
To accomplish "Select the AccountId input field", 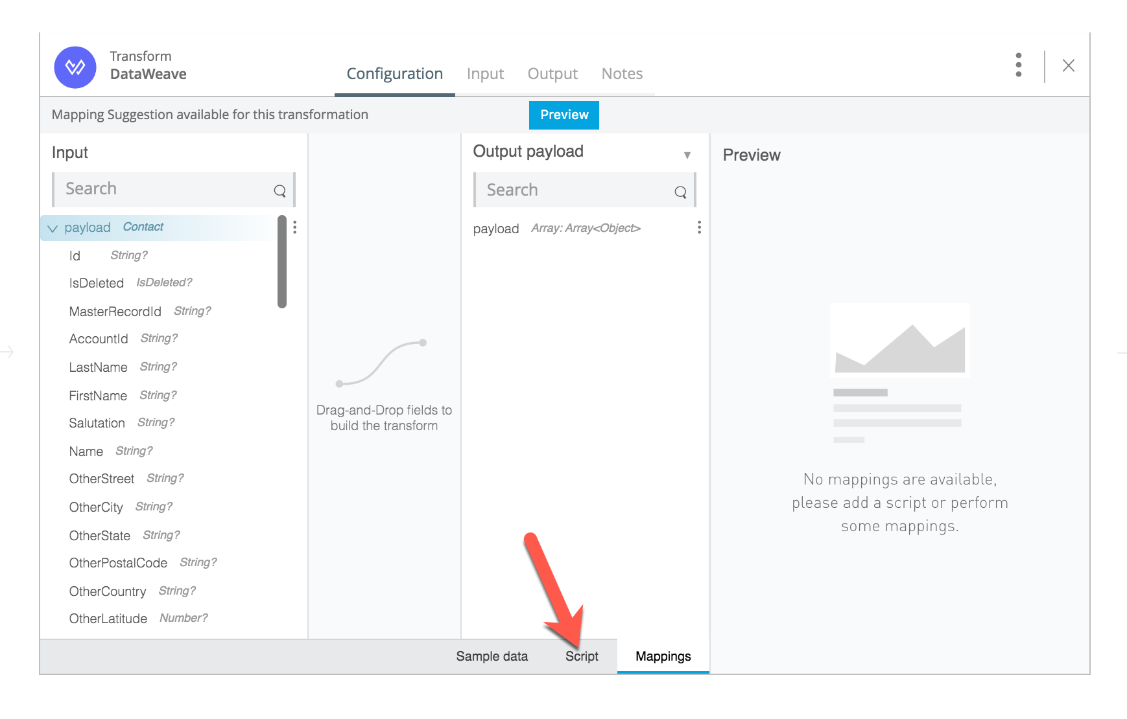I will 123,339.
